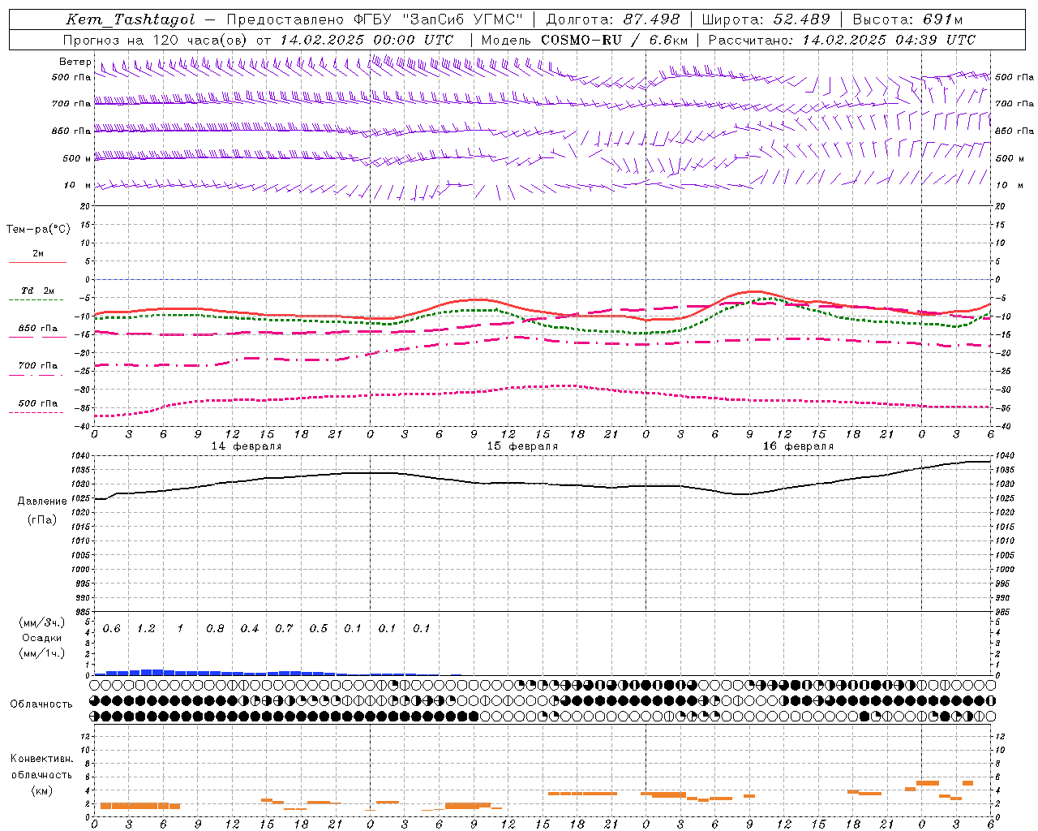Click the Широта: 52.489 value
Screen dimensions: 1038x831
(x=766, y=19)
